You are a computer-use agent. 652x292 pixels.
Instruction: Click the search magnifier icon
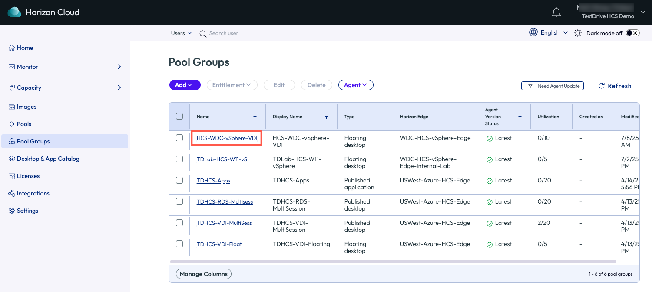(202, 34)
